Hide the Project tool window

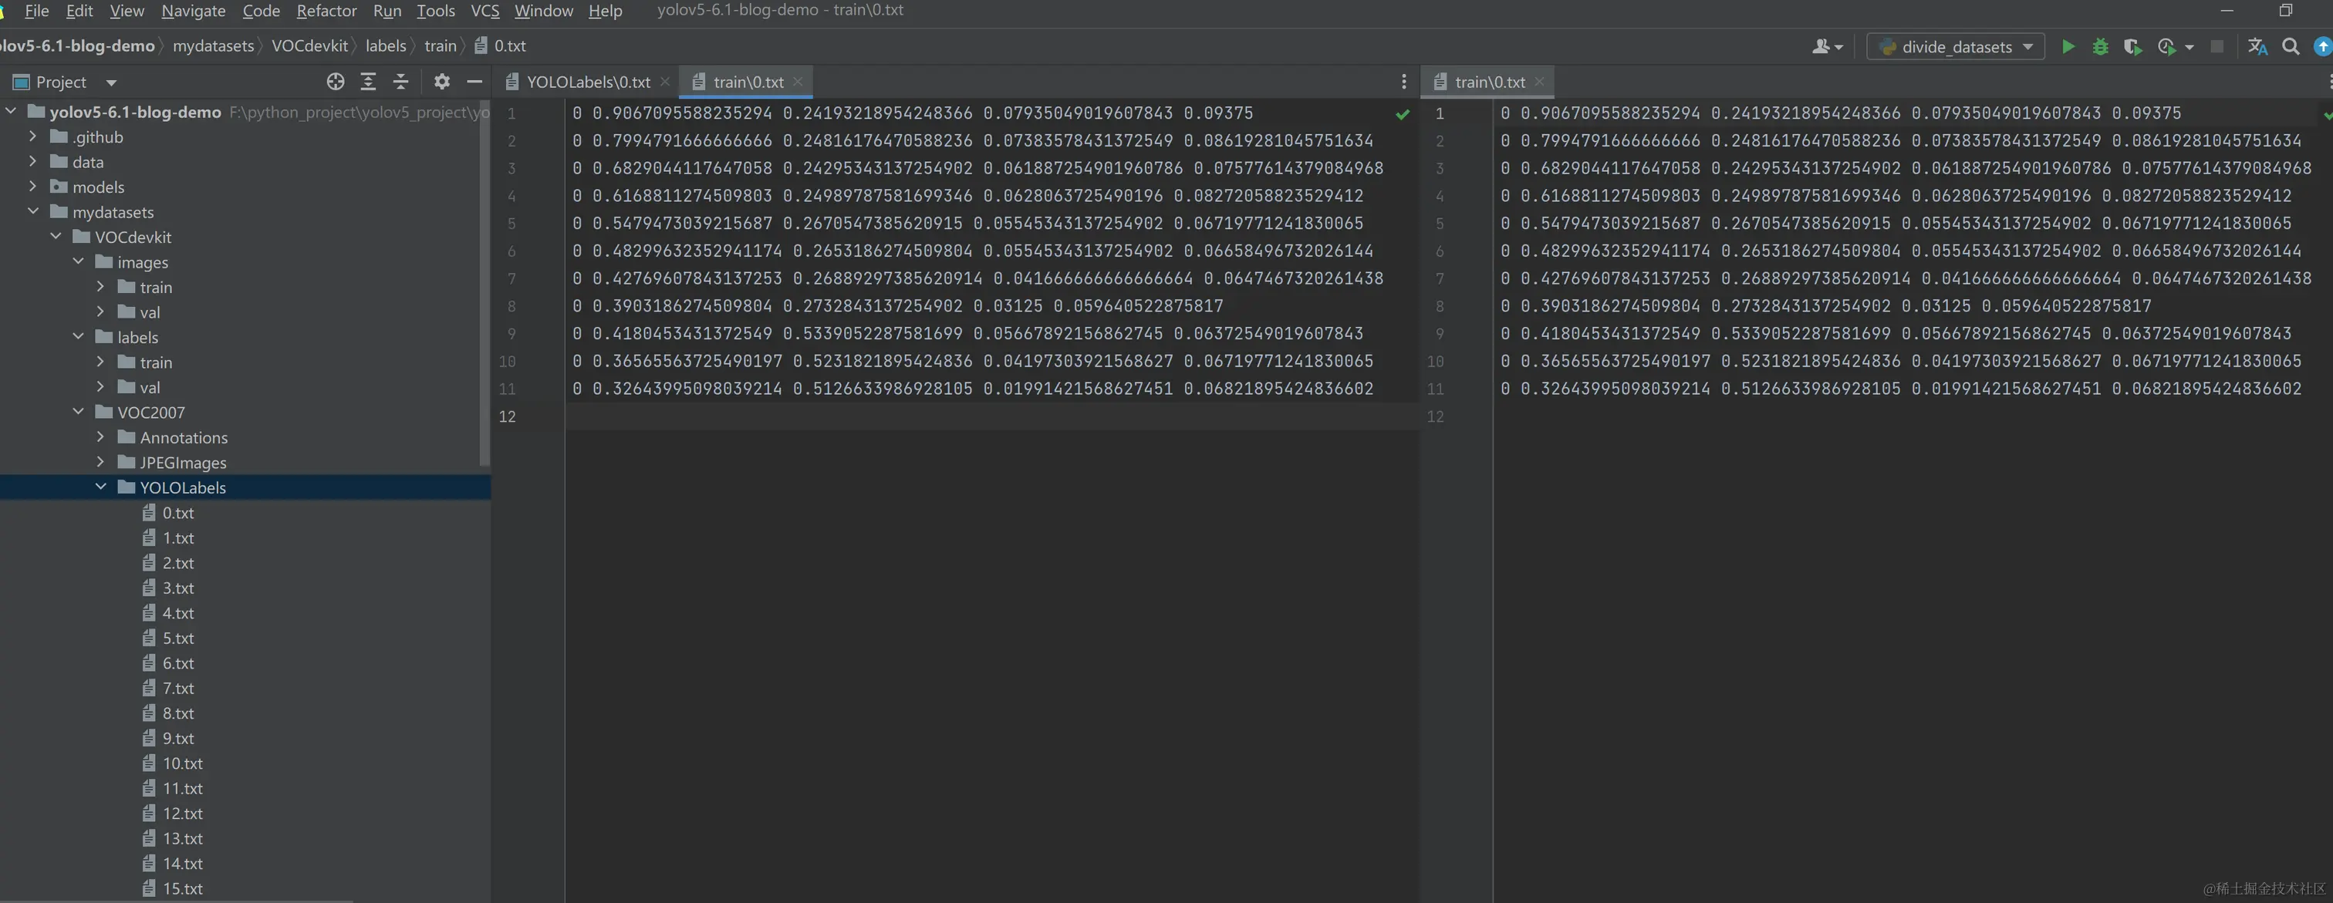(474, 83)
